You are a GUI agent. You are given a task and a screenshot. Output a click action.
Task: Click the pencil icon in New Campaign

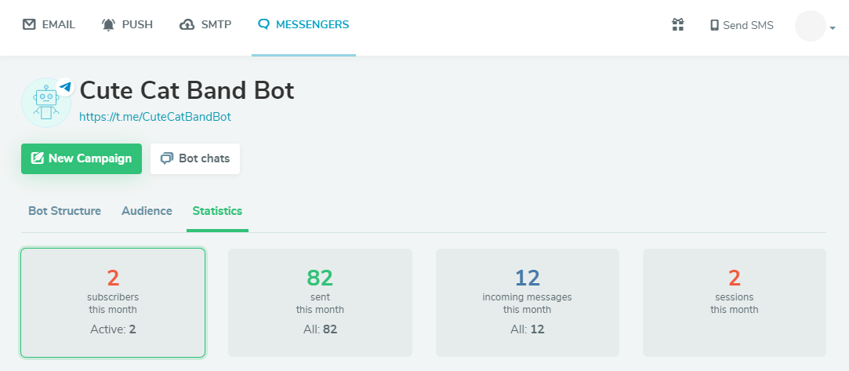38,158
